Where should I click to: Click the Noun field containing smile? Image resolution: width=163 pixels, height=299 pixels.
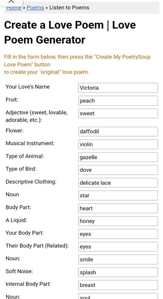pyautogui.click(x=118, y=260)
